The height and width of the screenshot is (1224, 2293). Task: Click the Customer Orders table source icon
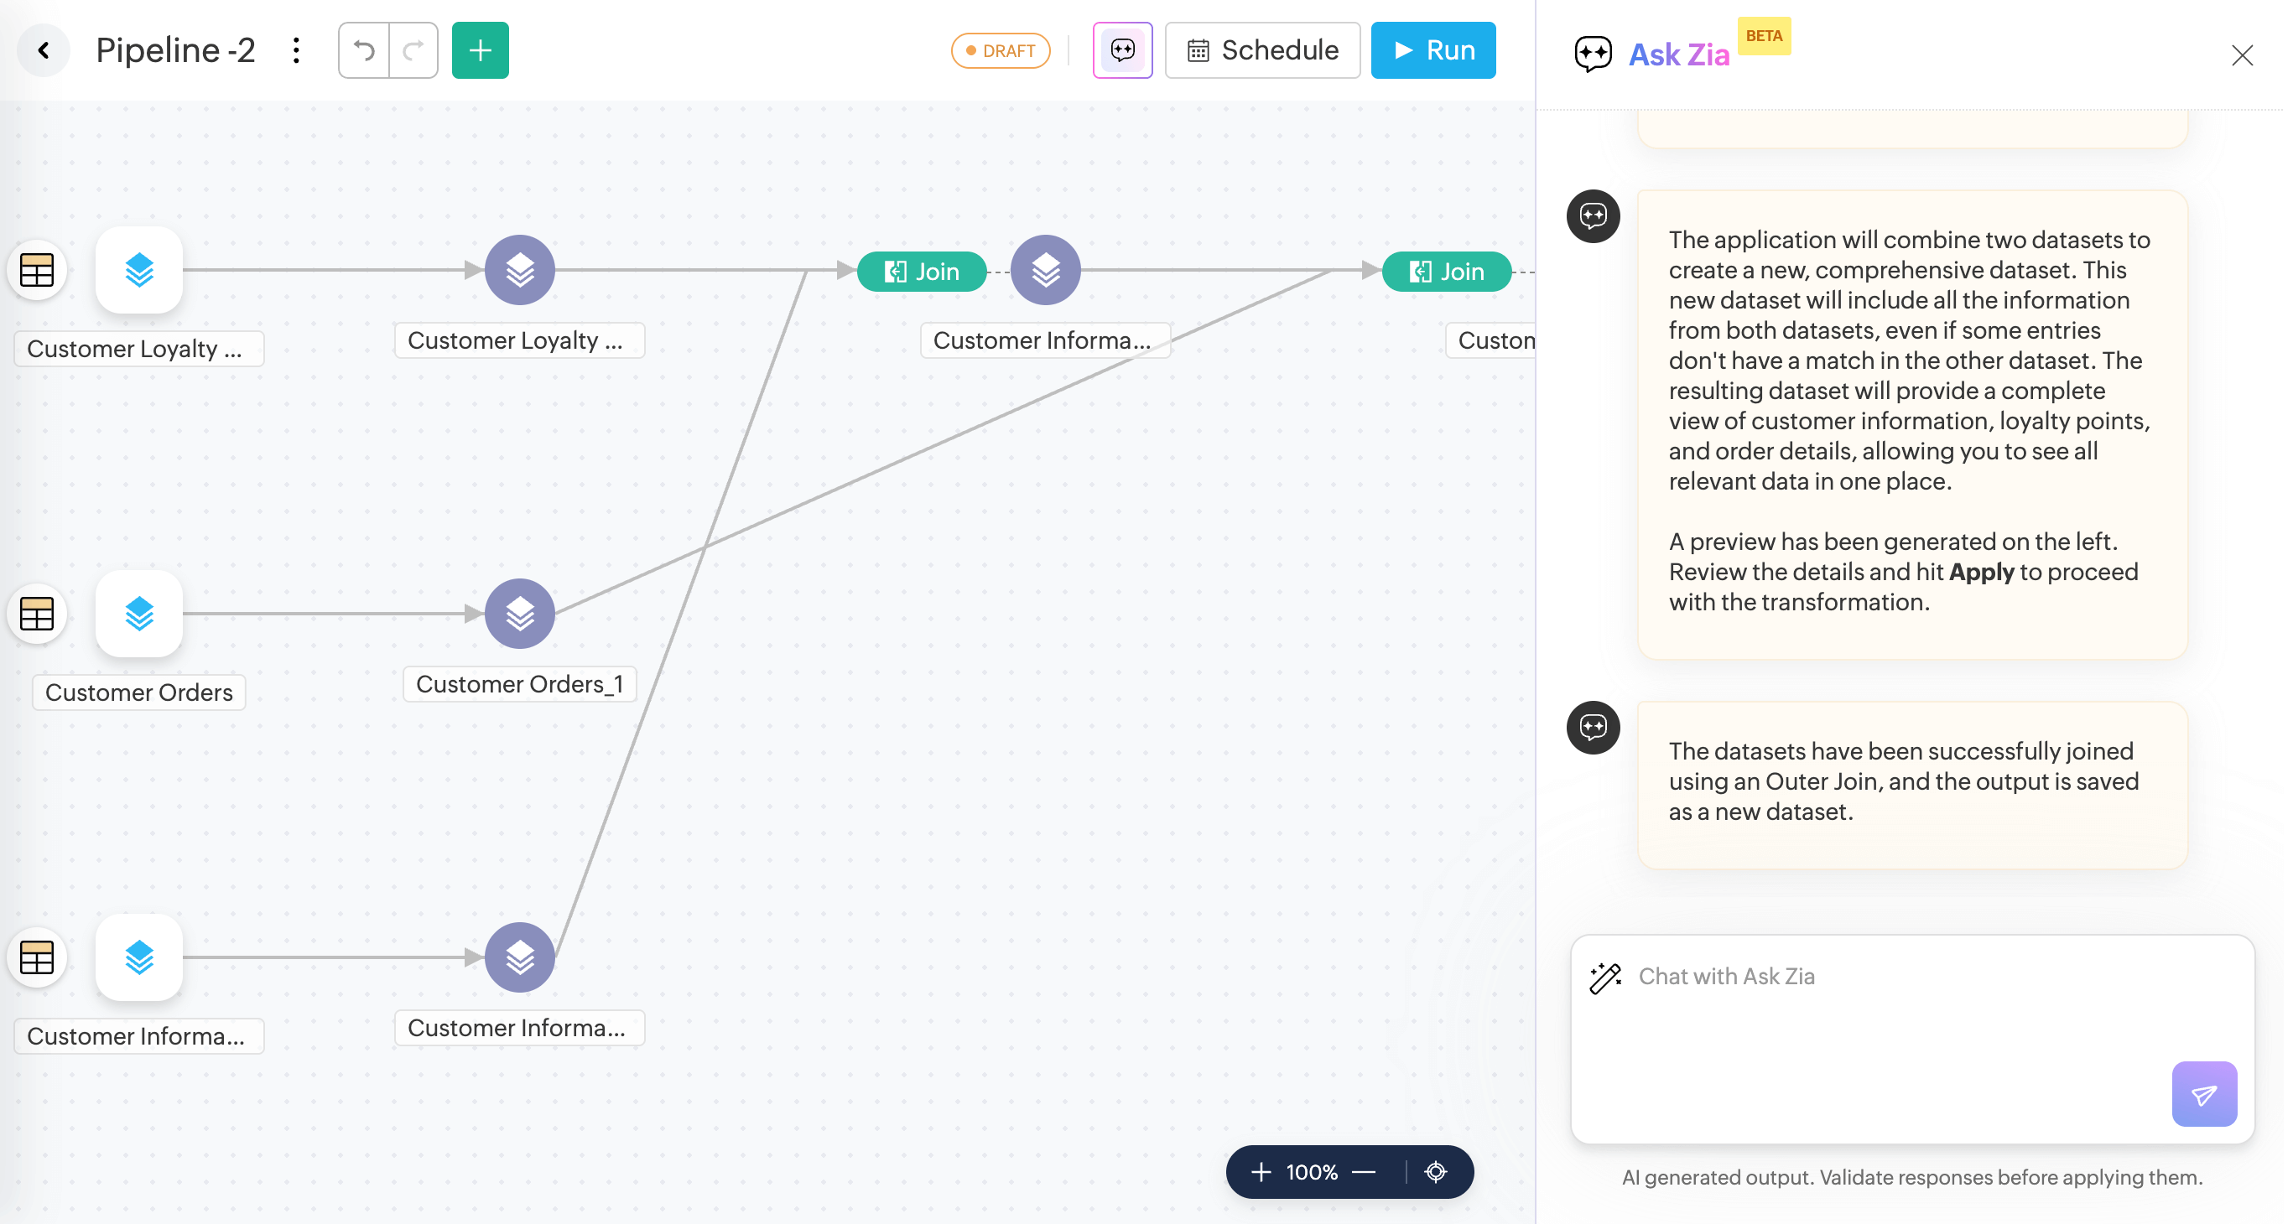[x=37, y=614]
